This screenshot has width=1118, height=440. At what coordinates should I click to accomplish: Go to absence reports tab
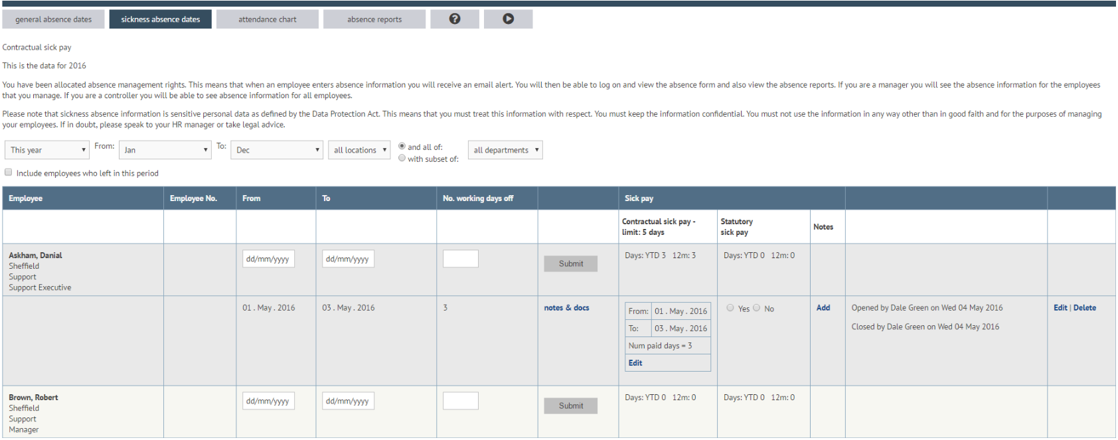374,19
